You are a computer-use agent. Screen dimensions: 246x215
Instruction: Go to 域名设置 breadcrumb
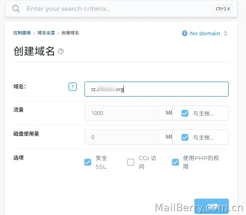point(46,33)
